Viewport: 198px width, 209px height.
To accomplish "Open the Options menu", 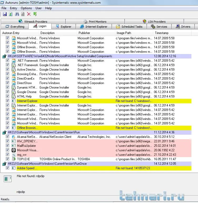I will 26,8.
